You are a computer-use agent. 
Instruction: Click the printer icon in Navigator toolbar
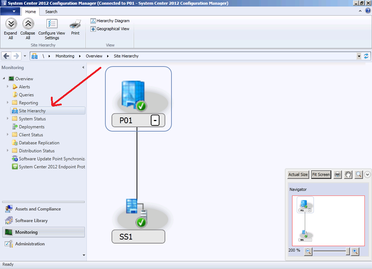337,175
